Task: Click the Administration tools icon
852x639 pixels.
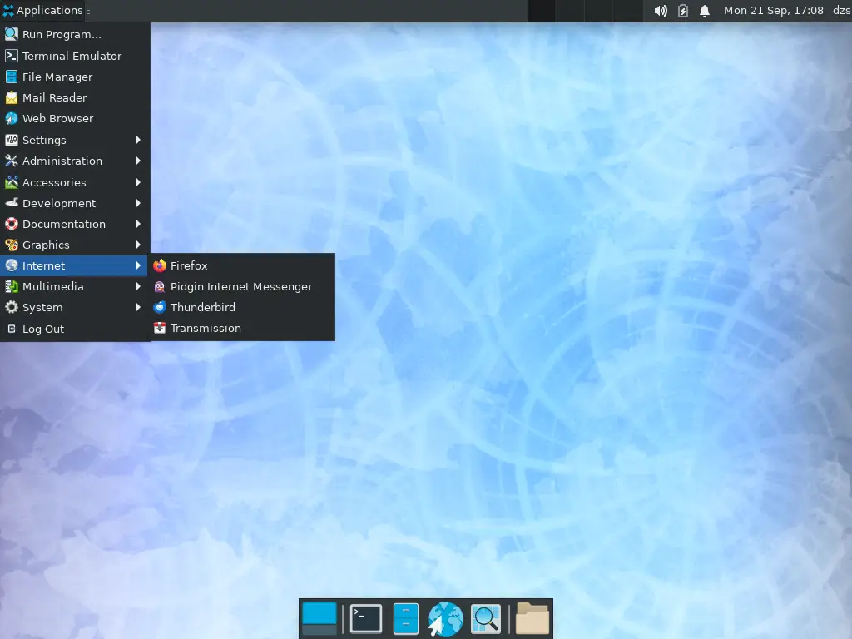Action: click(12, 161)
